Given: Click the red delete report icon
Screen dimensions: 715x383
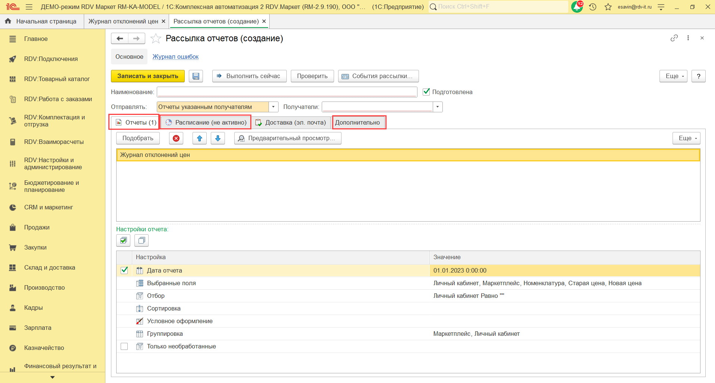Looking at the screenshot, I should click(176, 138).
